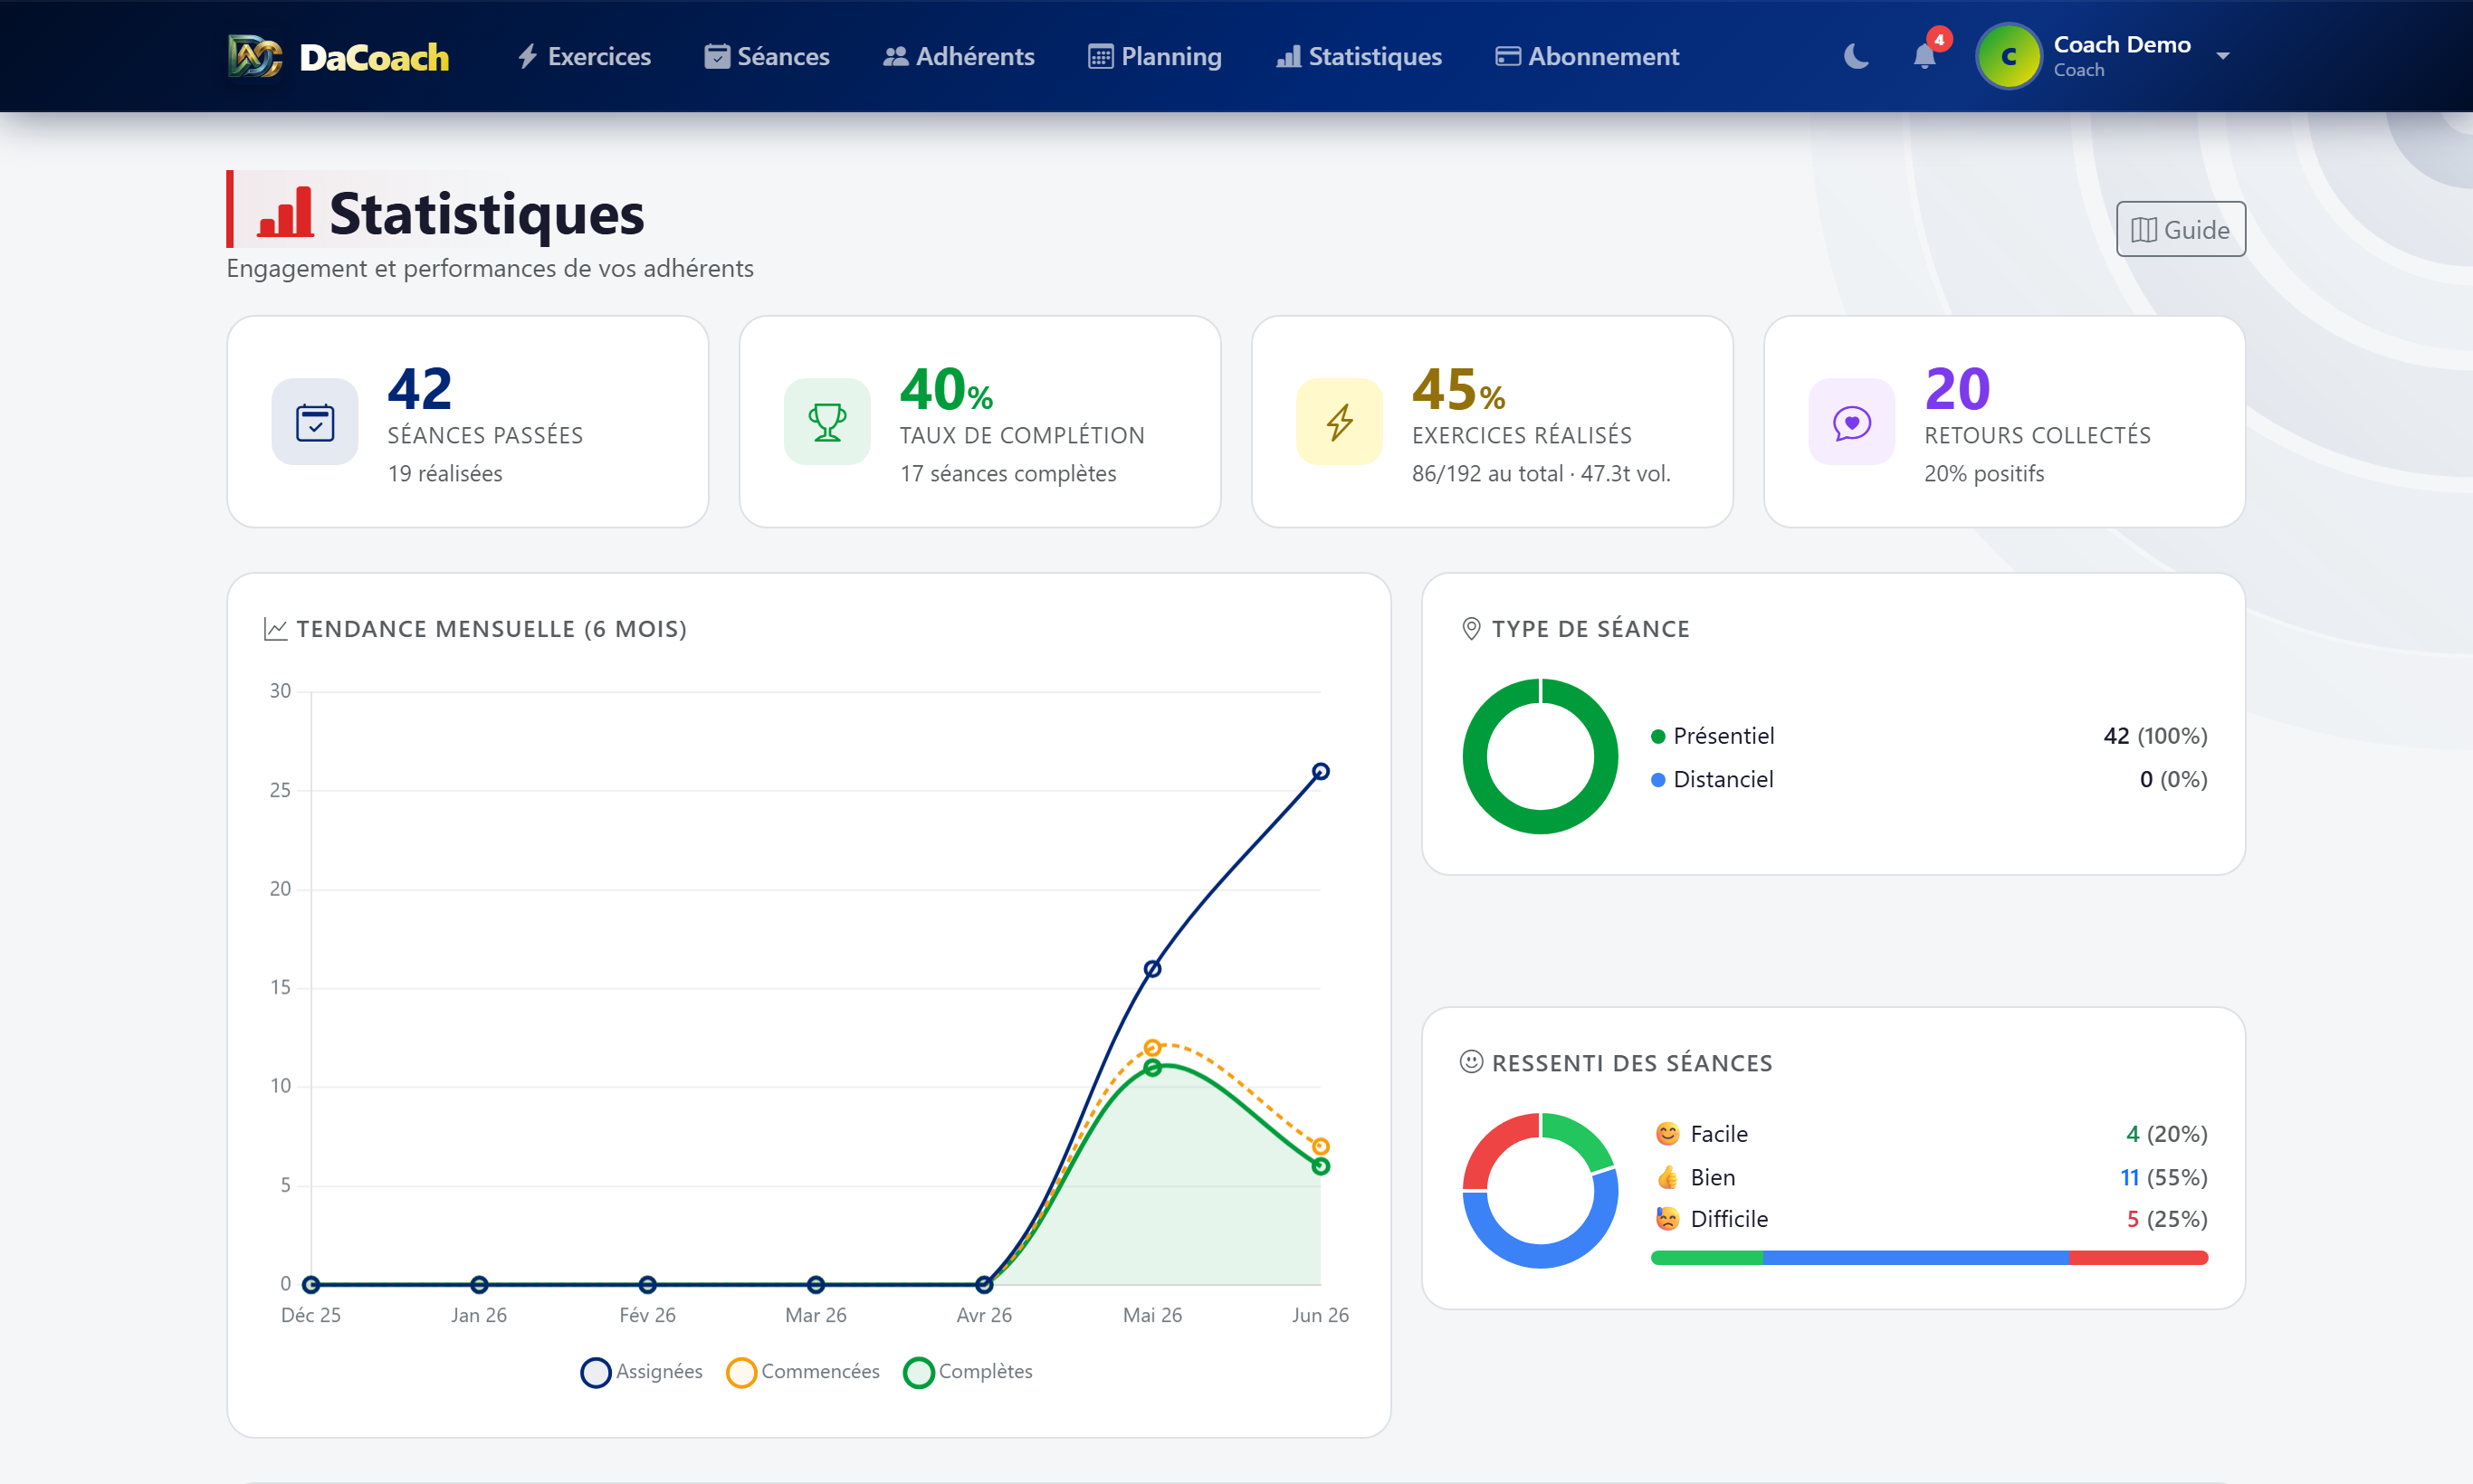Click the blue Distanciel legend dot
The image size is (2473, 1484).
point(1657,779)
